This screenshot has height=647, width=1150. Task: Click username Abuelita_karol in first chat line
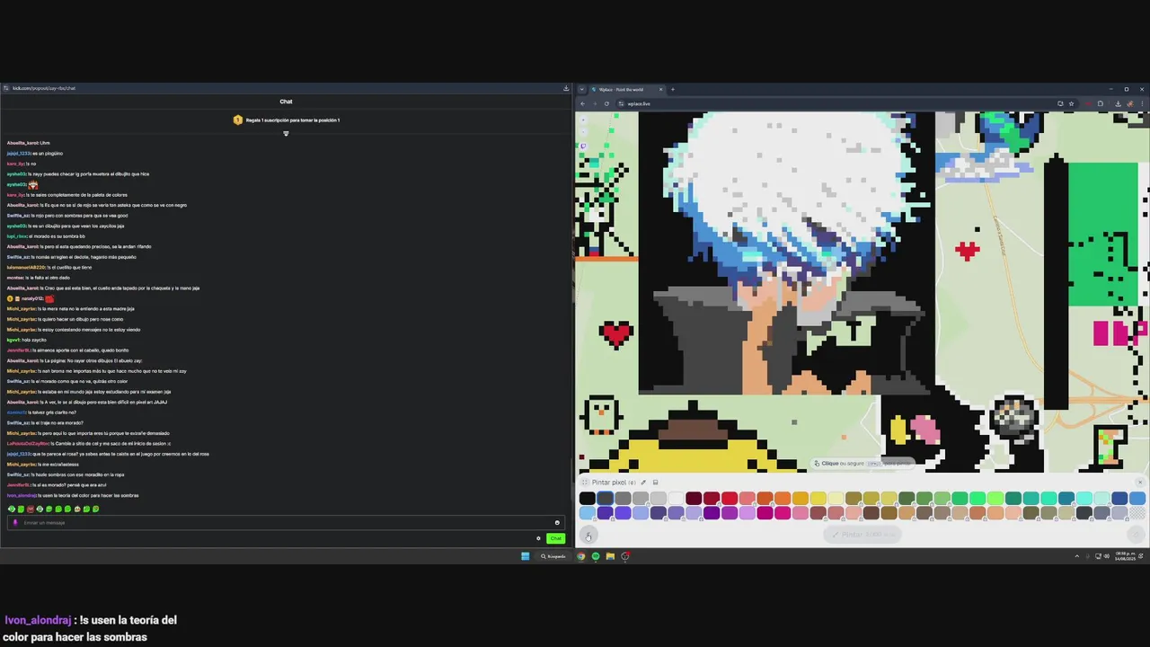22,143
